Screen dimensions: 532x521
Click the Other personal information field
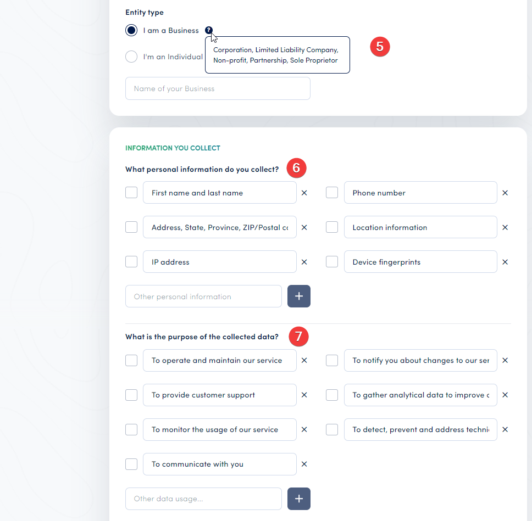[203, 296]
